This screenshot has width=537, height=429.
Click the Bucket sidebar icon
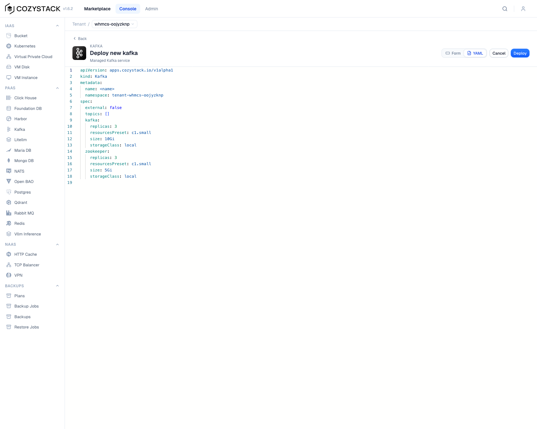(x=9, y=36)
